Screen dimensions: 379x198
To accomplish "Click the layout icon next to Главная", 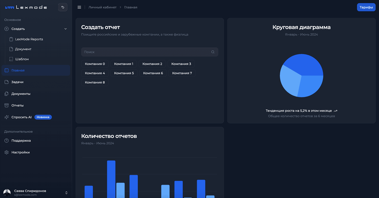I will [7, 70].
